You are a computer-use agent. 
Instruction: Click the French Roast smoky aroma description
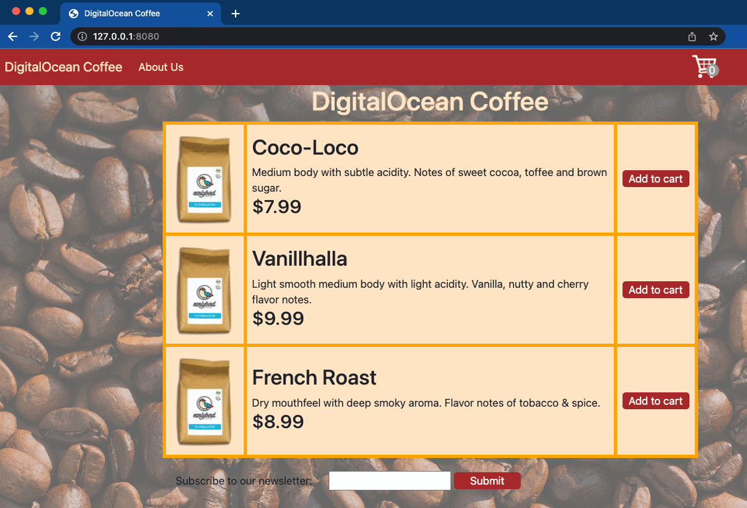point(426,403)
